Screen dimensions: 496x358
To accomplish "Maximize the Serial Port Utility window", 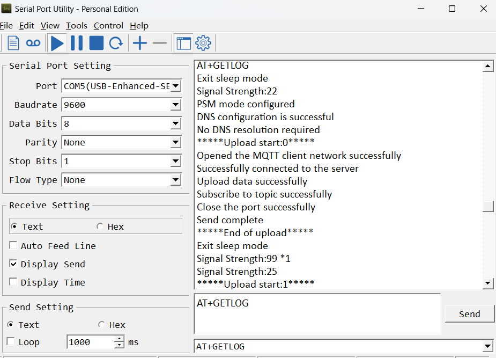I will [x=452, y=9].
